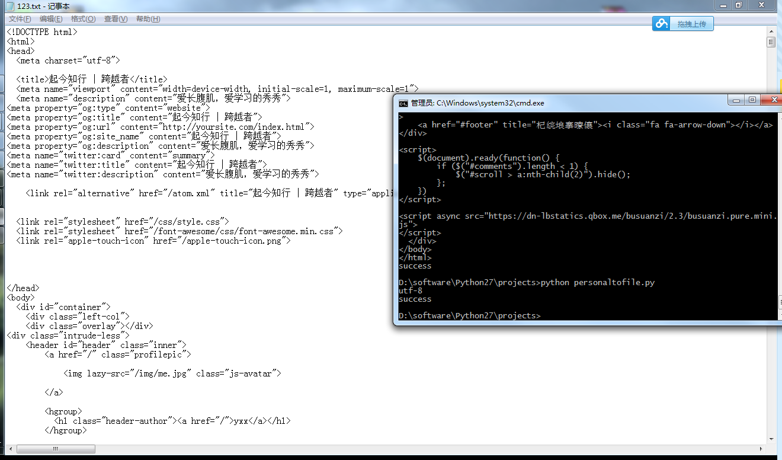Click the opening "<html>" tag line in Notepad
Viewport: 782px width, 460px height.
click(x=21, y=41)
